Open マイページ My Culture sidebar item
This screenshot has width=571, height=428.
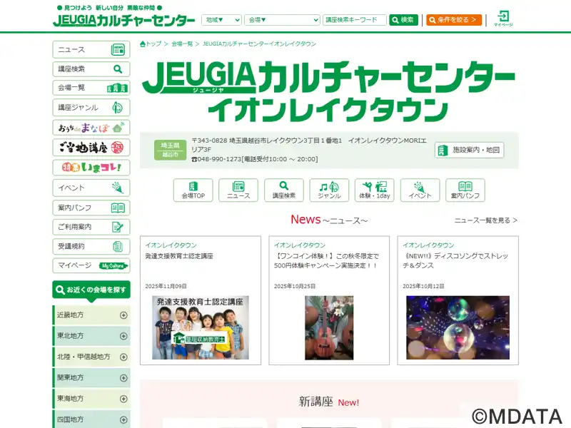click(91, 265)
